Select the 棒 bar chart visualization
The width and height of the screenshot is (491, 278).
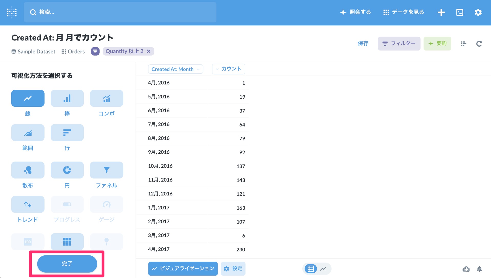(x=67, y=98)
